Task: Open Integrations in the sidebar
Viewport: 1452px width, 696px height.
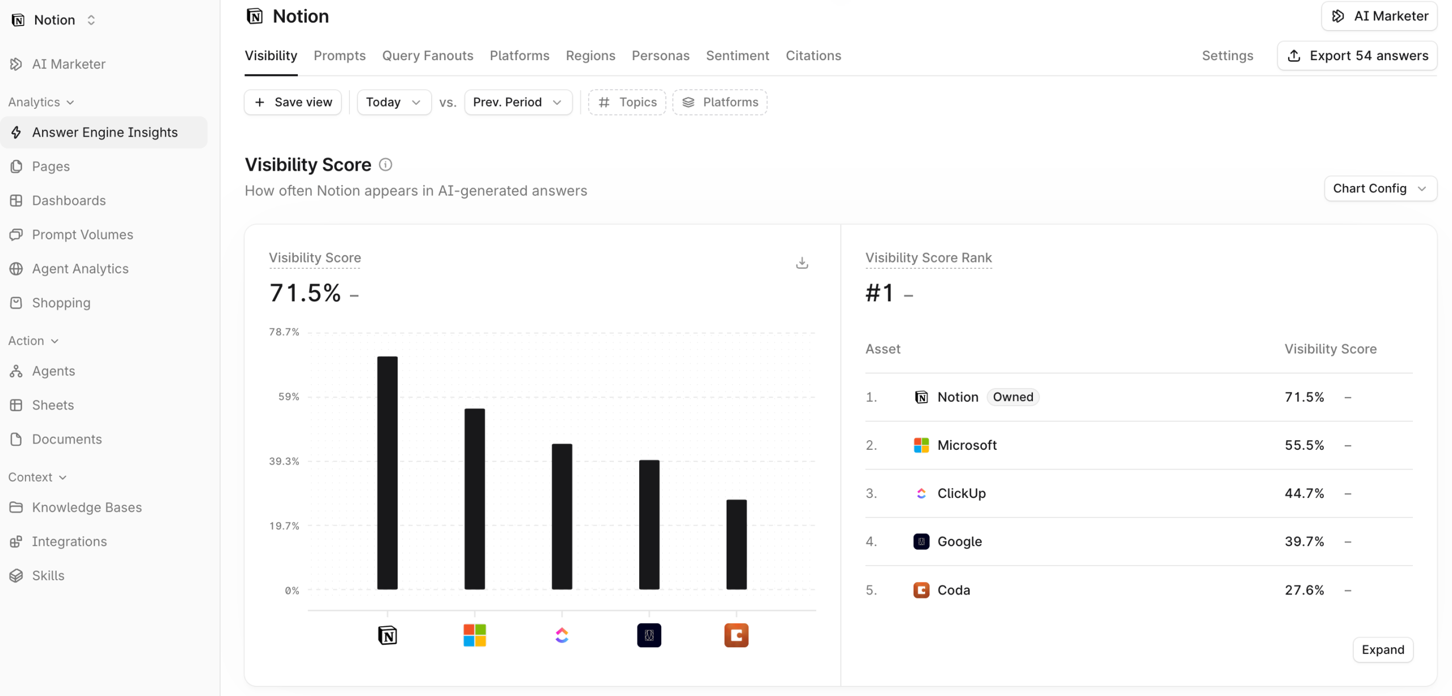Action: click(x=104, y=541)
